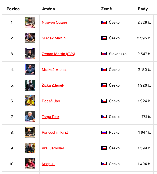This screenshot has width=157, height=174.
Task: Open Sládek Martin player link
Action: pyautogui.click(x=54, y=38)
